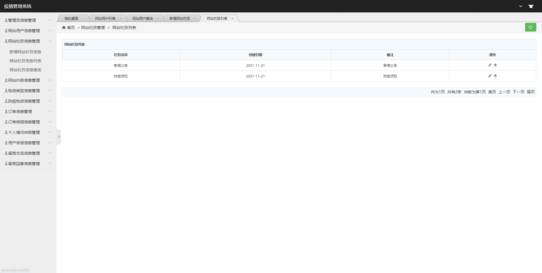Viewport: 542px width, 273px height.
Task: Switch to the 网站用户查询 tab
Action: click(x=143, y=19)
